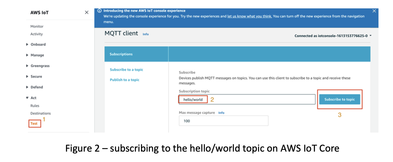Expand the Greengrass section
The image size is (393, 162).
click(x=38, y=66)
